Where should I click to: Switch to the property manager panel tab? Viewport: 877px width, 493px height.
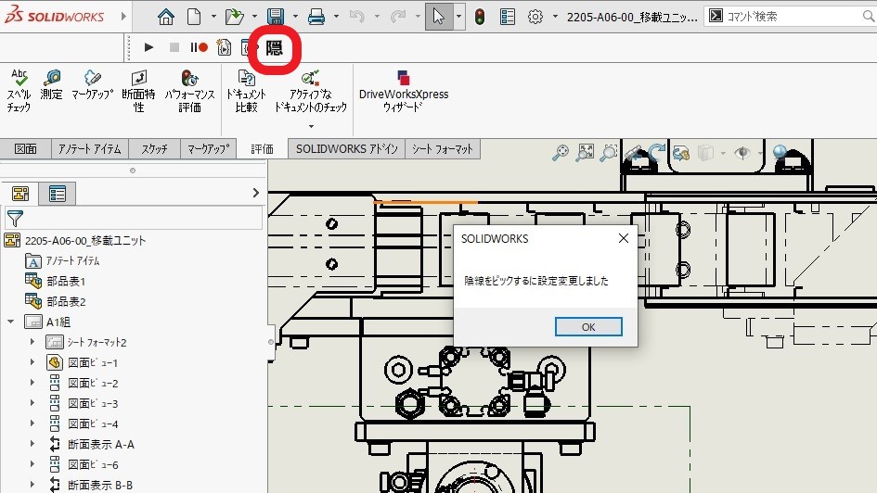pyautogui.click(x=58, y=194)
